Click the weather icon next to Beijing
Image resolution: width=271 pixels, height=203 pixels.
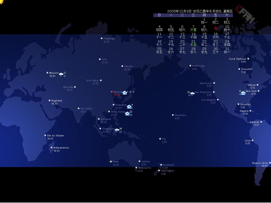tap(125, 93)
